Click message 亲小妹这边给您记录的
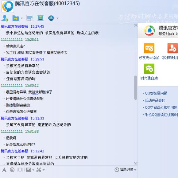 click(52, 33)
